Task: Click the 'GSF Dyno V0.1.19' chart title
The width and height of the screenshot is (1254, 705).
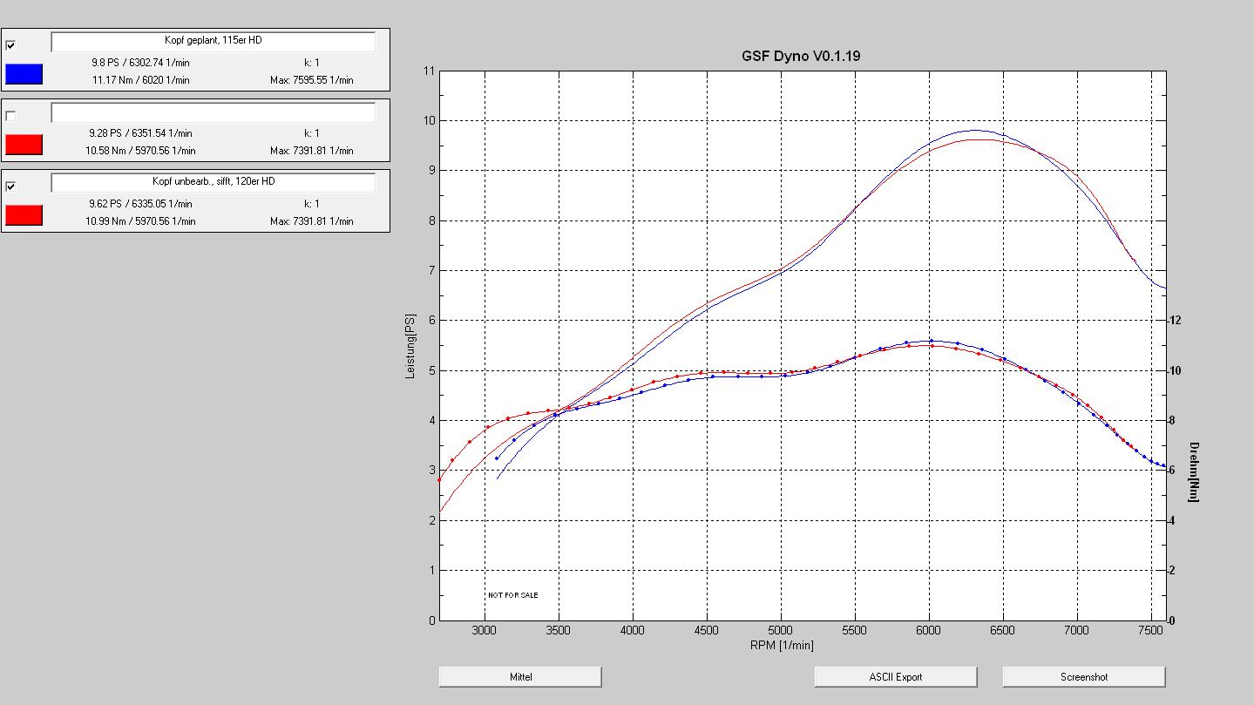Action: [801, 56]
